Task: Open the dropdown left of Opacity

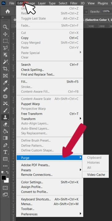Action: click(x=86, y=11)
